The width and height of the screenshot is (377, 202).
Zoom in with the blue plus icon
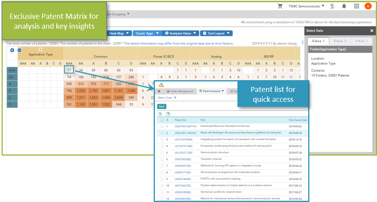tap(12, 50)
